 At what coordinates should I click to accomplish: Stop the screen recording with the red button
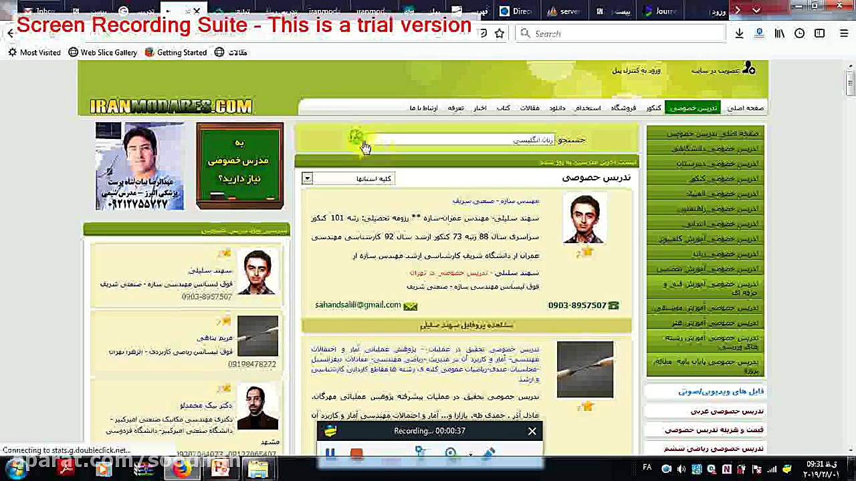point(356,453)
